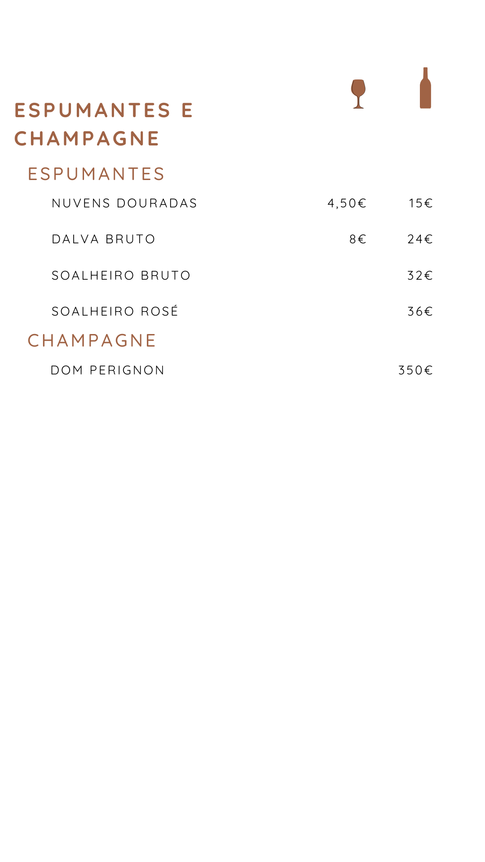Open the thin "CHAMPAGNE" section subheading above Dom Perignon
The image size is (485, 862).
[x=92, y=341]
